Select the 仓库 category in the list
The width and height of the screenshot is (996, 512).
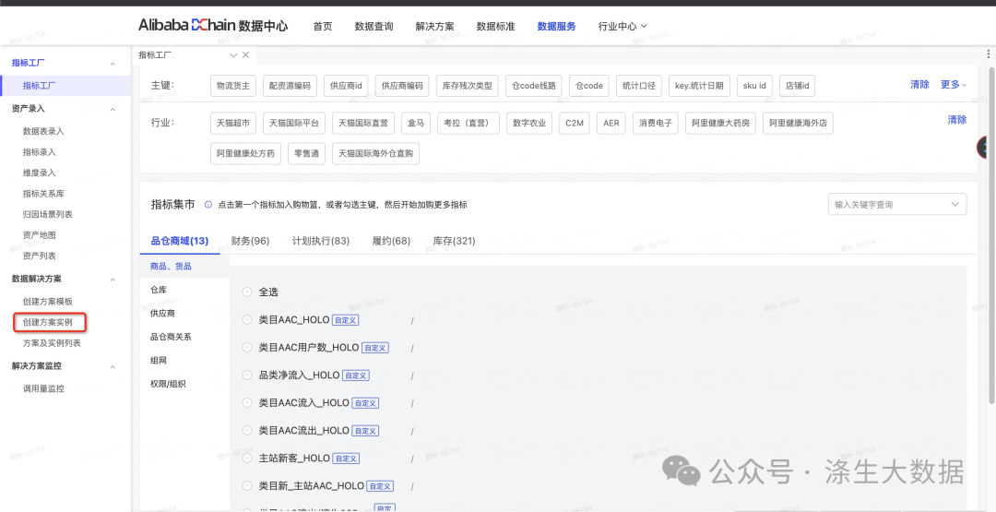click(x=159, y=290)
